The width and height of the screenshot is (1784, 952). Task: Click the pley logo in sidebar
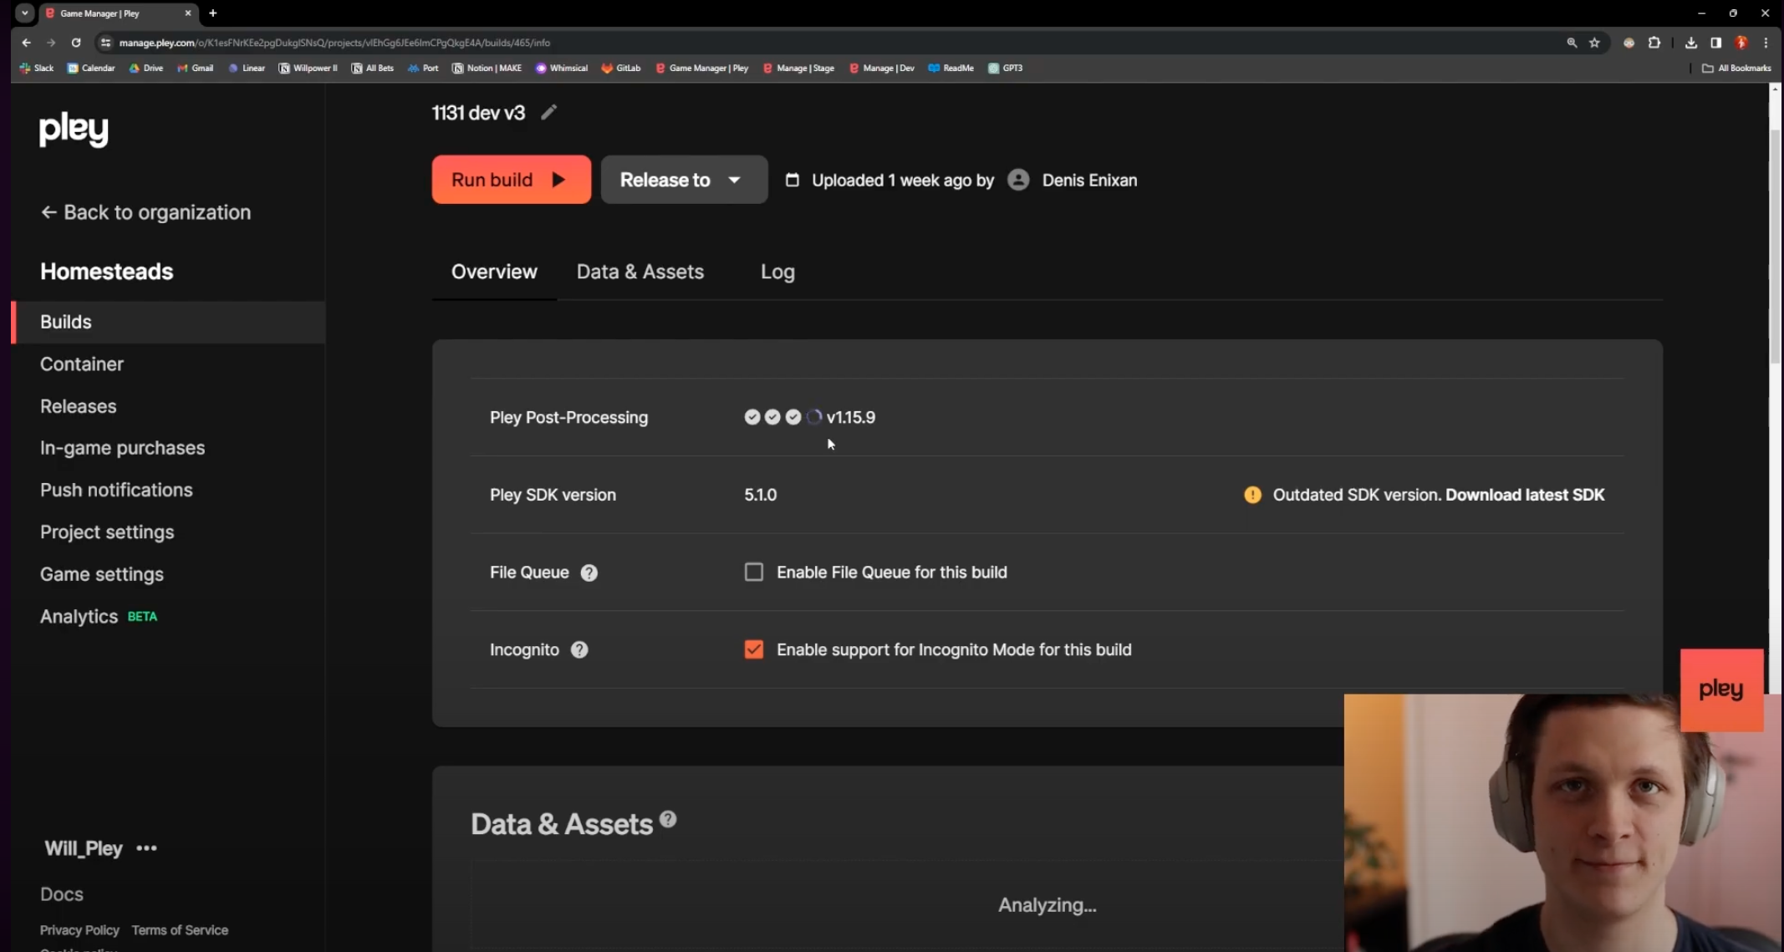[74, 130]
